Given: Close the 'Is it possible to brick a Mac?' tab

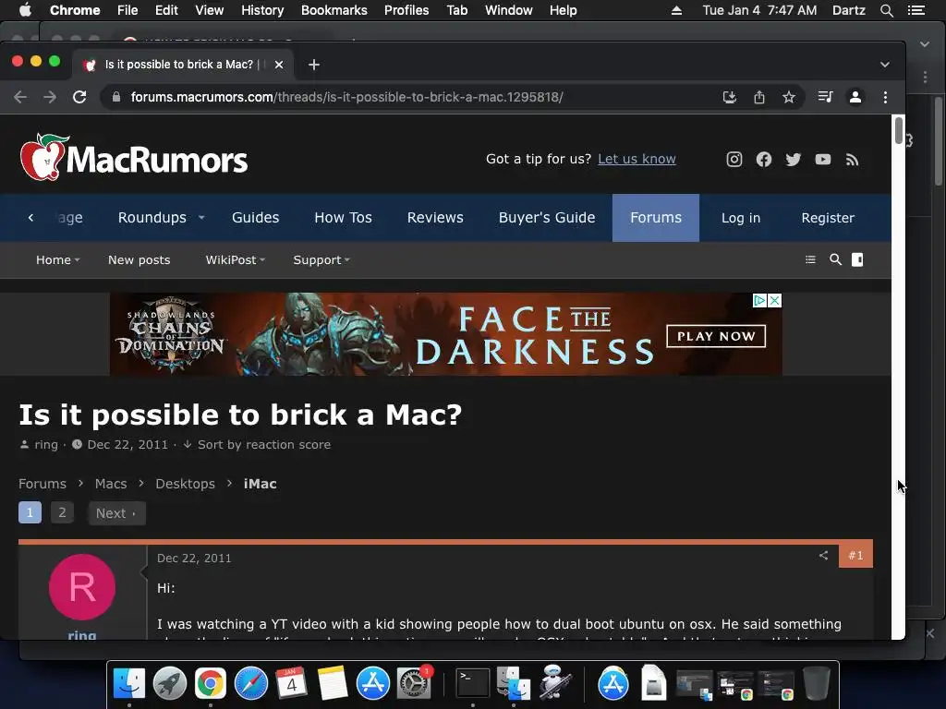Looking at the screenshot, I should click(279, 65).
